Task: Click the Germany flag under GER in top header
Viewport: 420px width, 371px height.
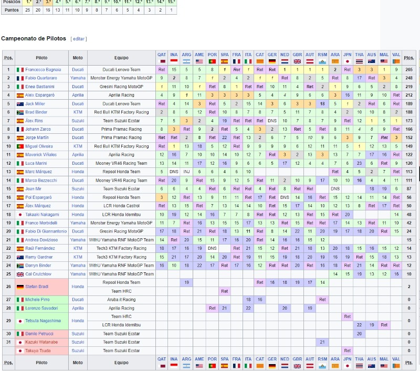Action: pyautogui.click(x=272, y=61)
